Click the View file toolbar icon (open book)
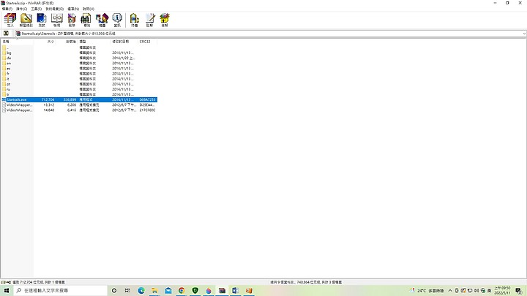527x296 pixels. (57, 20)
